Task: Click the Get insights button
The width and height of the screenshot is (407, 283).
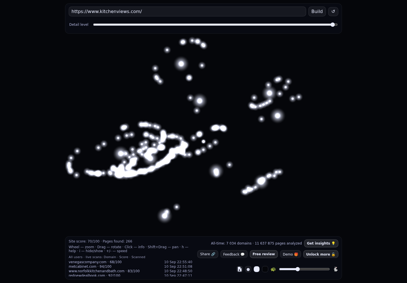Action: (321, 243)
